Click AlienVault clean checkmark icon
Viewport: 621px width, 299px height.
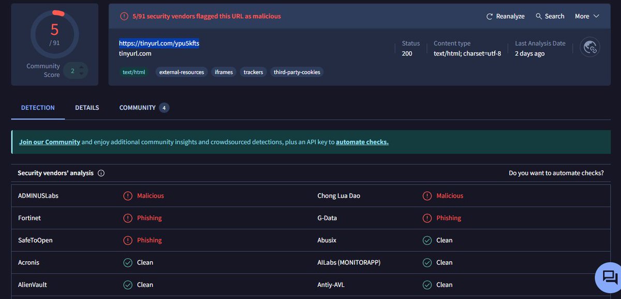128,285
